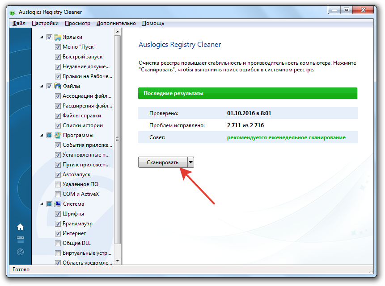Open the results list icon in the sidebar
The height and width of the screenshot is (286, 385).
[x=21, y=240]
